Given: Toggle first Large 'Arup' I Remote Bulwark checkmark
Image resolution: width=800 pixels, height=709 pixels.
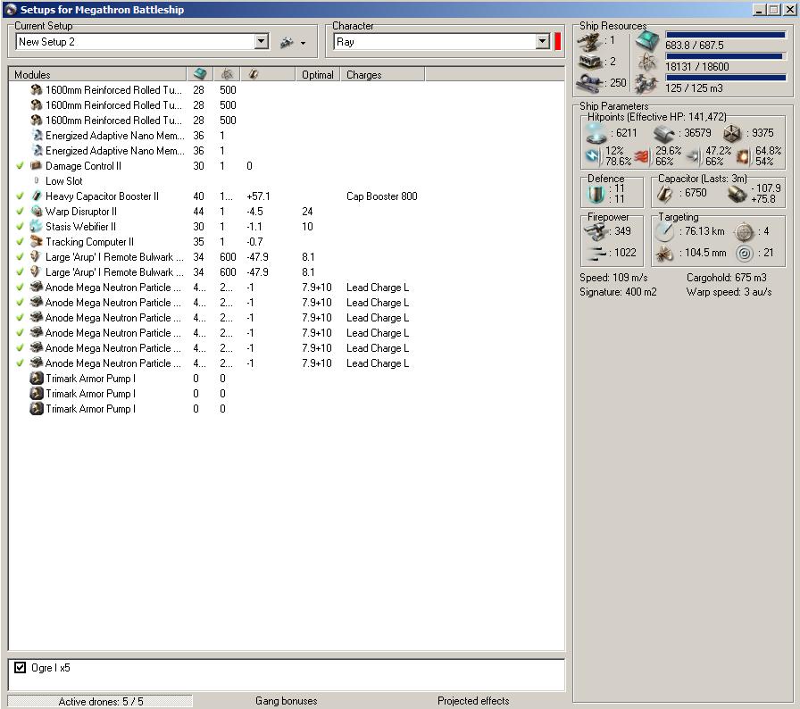Looking at the screenshot, I should click(20, 257).
